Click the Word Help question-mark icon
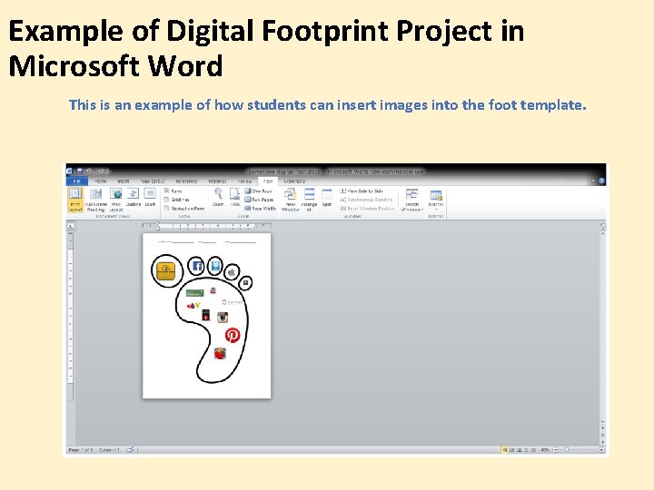Screen dimensions: 654x490 pos(601,181)
